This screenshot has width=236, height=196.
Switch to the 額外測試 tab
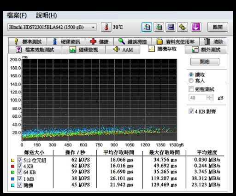(206, 50)
